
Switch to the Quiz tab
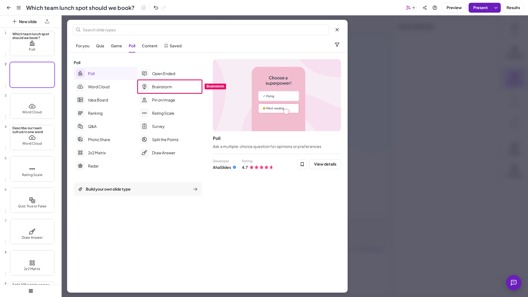(x=100, y=46)
